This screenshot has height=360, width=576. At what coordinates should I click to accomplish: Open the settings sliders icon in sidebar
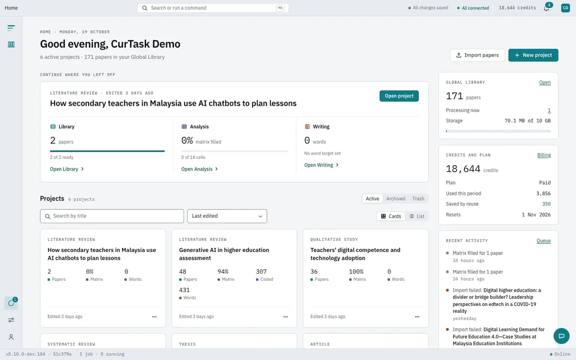coord(11,320)
